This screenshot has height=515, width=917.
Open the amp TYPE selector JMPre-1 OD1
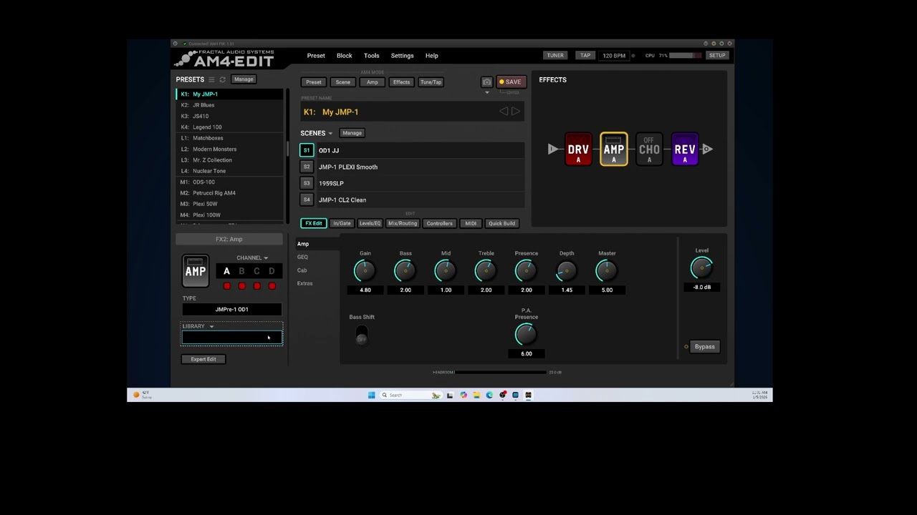click(x=232, y=310)
